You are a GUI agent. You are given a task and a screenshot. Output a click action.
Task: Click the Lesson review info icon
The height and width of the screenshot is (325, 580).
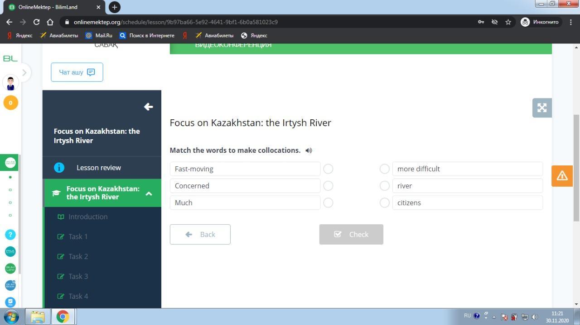pyautogui.click(x=59, y=168)
